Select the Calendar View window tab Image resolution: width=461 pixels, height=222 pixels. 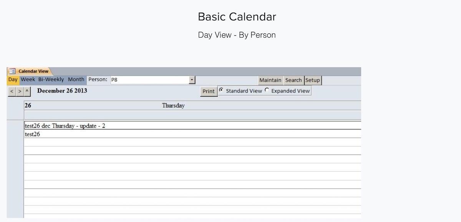(x=33, y=71)
